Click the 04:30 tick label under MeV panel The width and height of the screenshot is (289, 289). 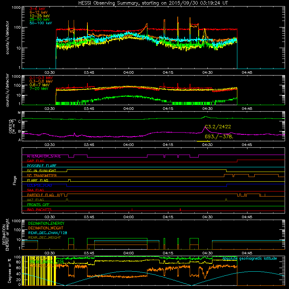click(207, 109)
